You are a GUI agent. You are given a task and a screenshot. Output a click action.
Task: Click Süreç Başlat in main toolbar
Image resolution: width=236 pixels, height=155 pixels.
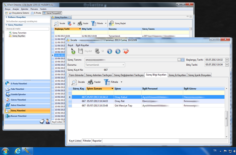117,23
